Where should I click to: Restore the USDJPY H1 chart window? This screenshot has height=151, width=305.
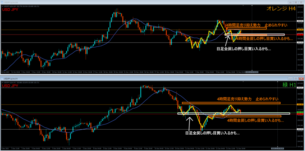coord(296,78)
